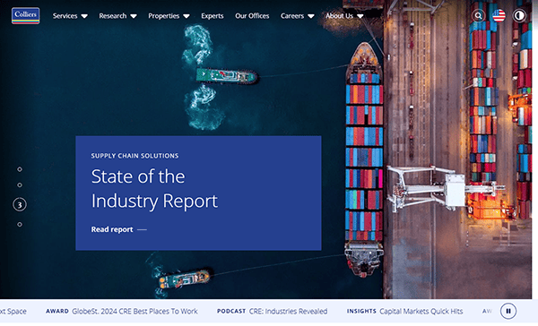Viewport: 538px width, 326px height.
Task: Open the Research menu
Action: tap(113, 16)
